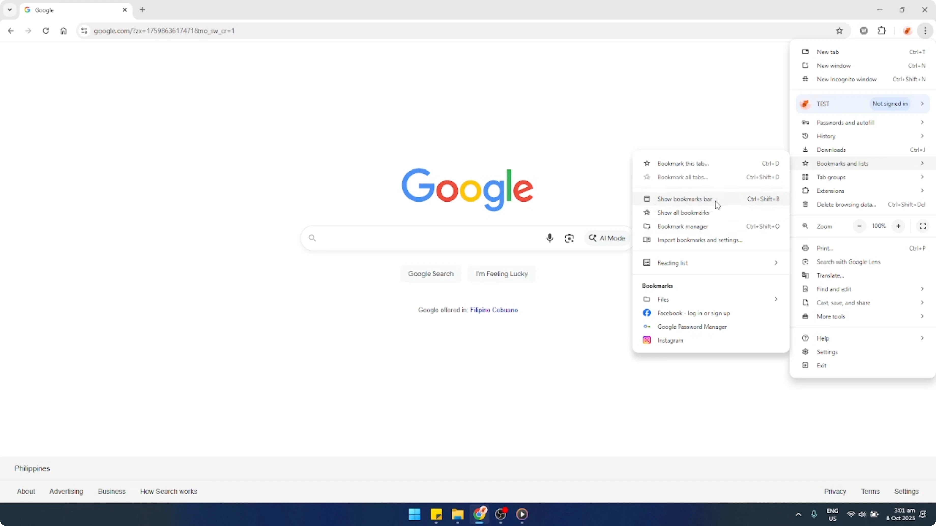Select Translate menu item

coord(863,276)
